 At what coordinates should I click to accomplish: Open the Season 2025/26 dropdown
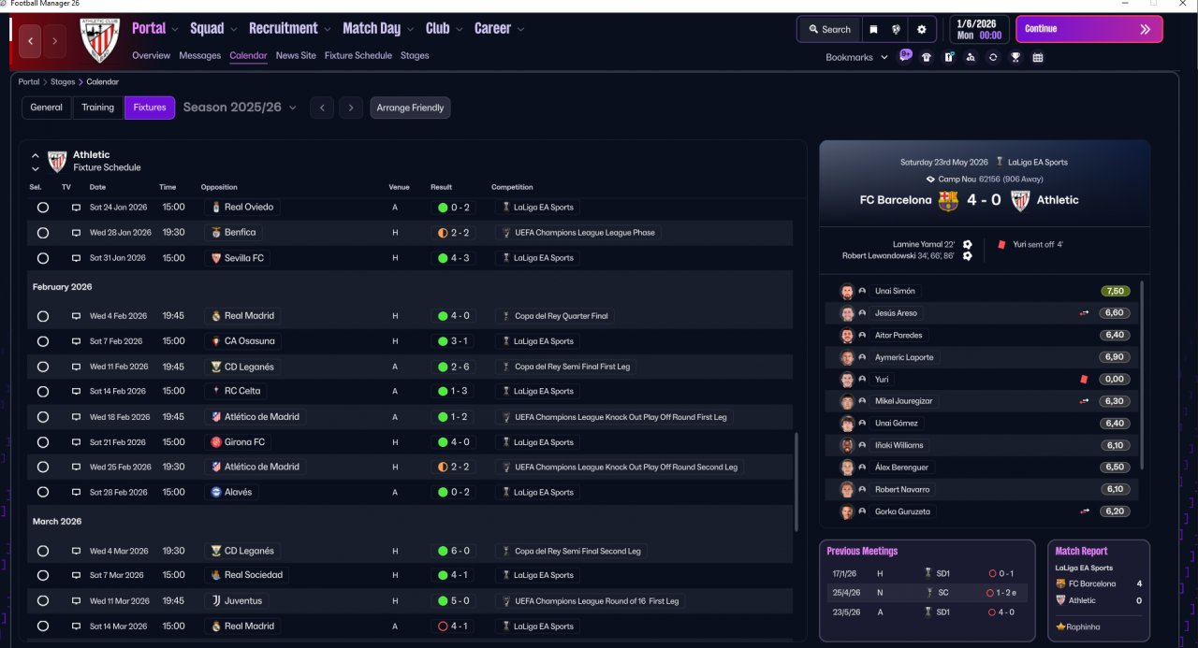pyautogui.click(x=240, y=108)
